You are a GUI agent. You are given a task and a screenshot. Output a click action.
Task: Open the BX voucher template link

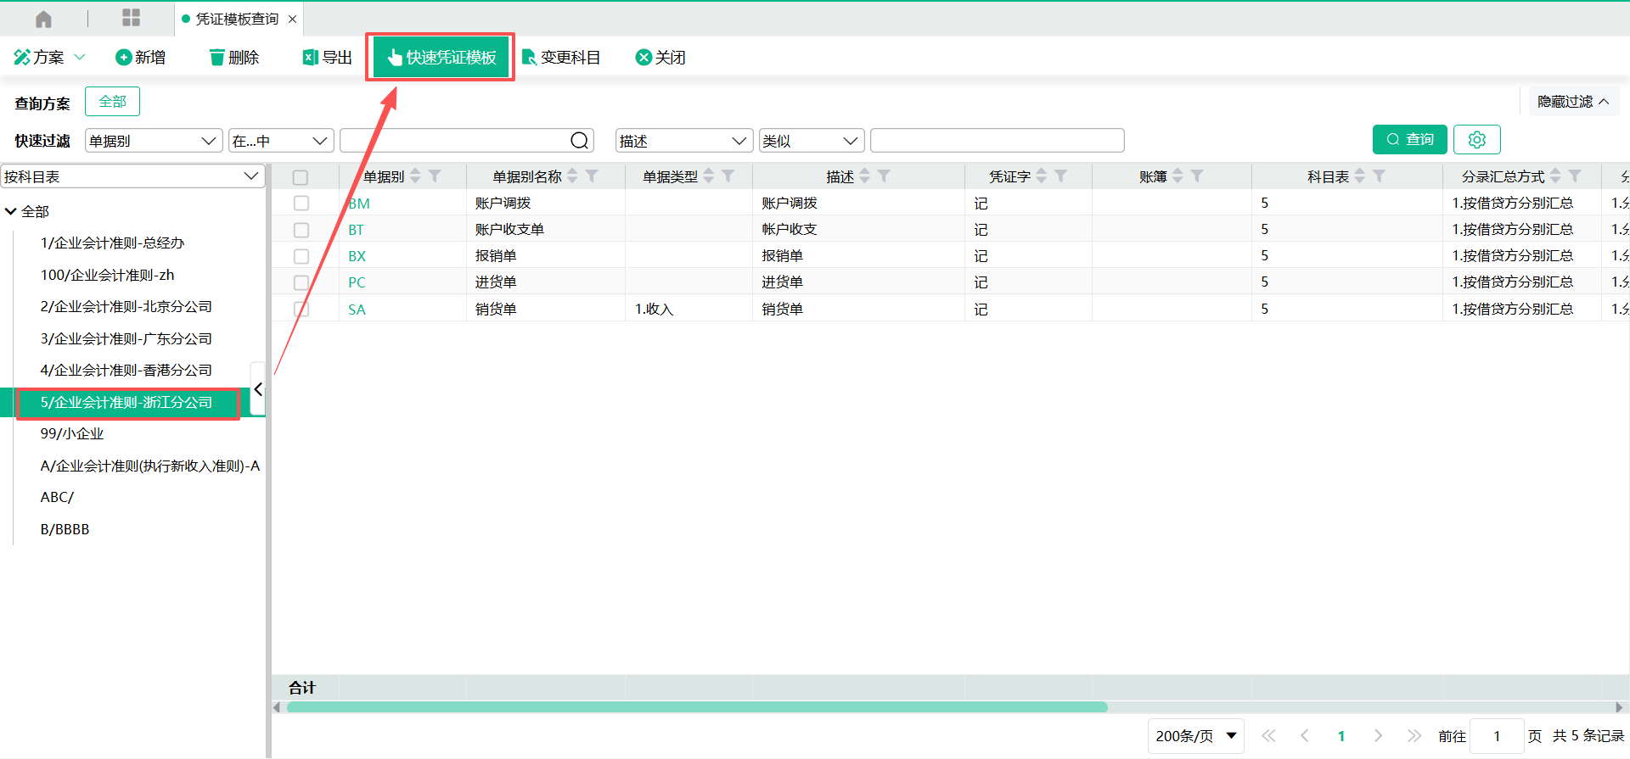[x=357, y=256]
